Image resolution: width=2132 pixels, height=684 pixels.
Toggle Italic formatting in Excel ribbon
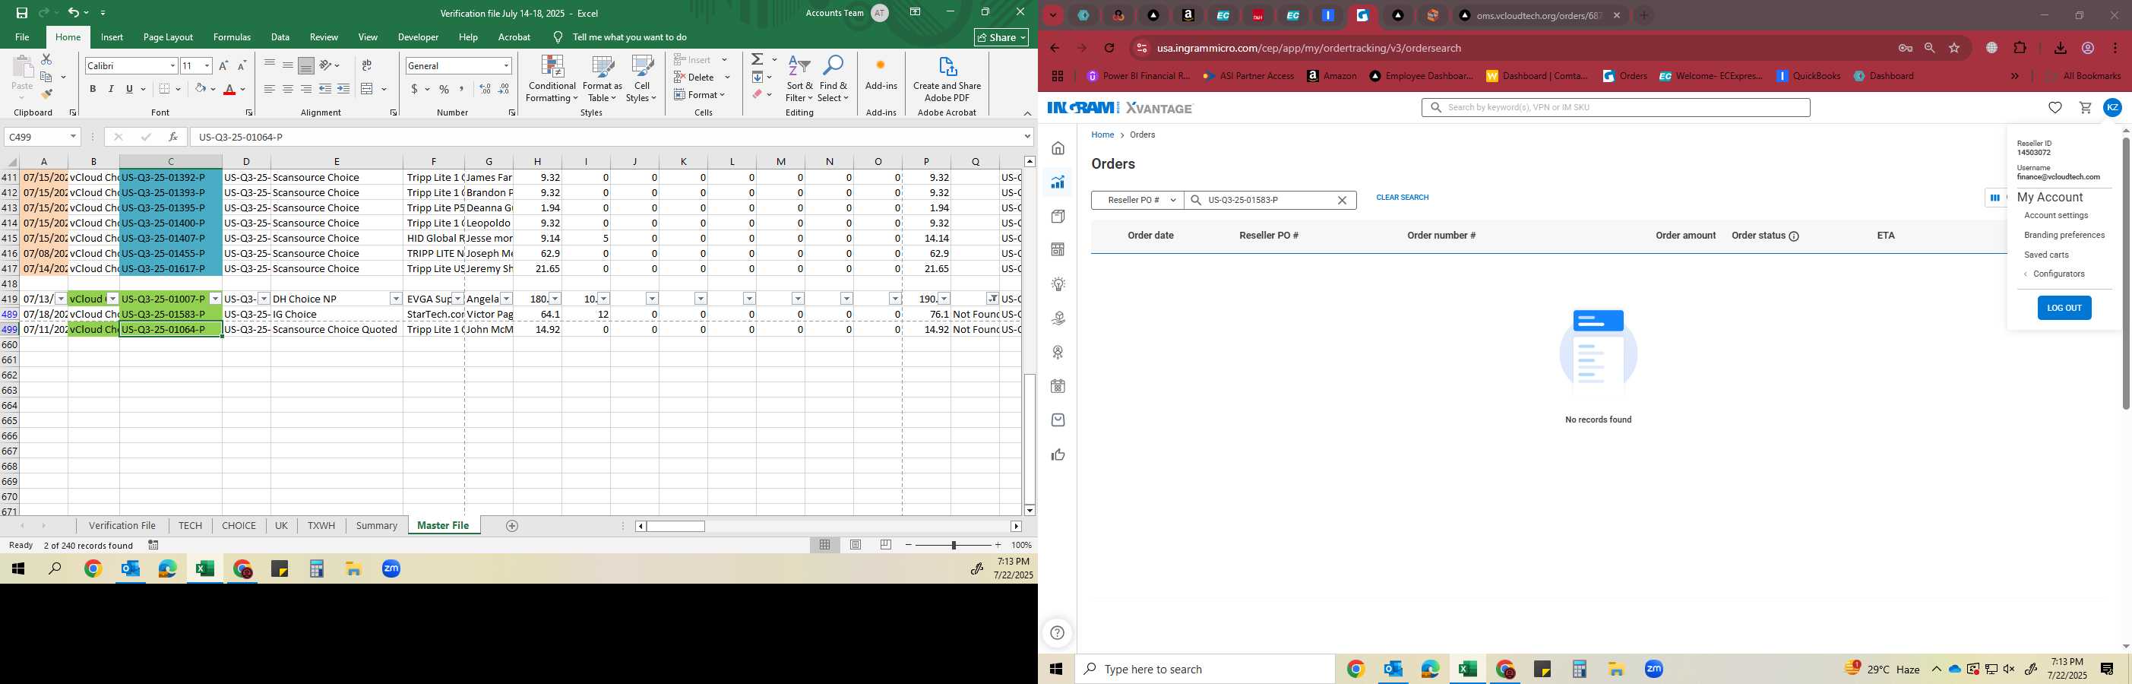[x=111, y=89]
